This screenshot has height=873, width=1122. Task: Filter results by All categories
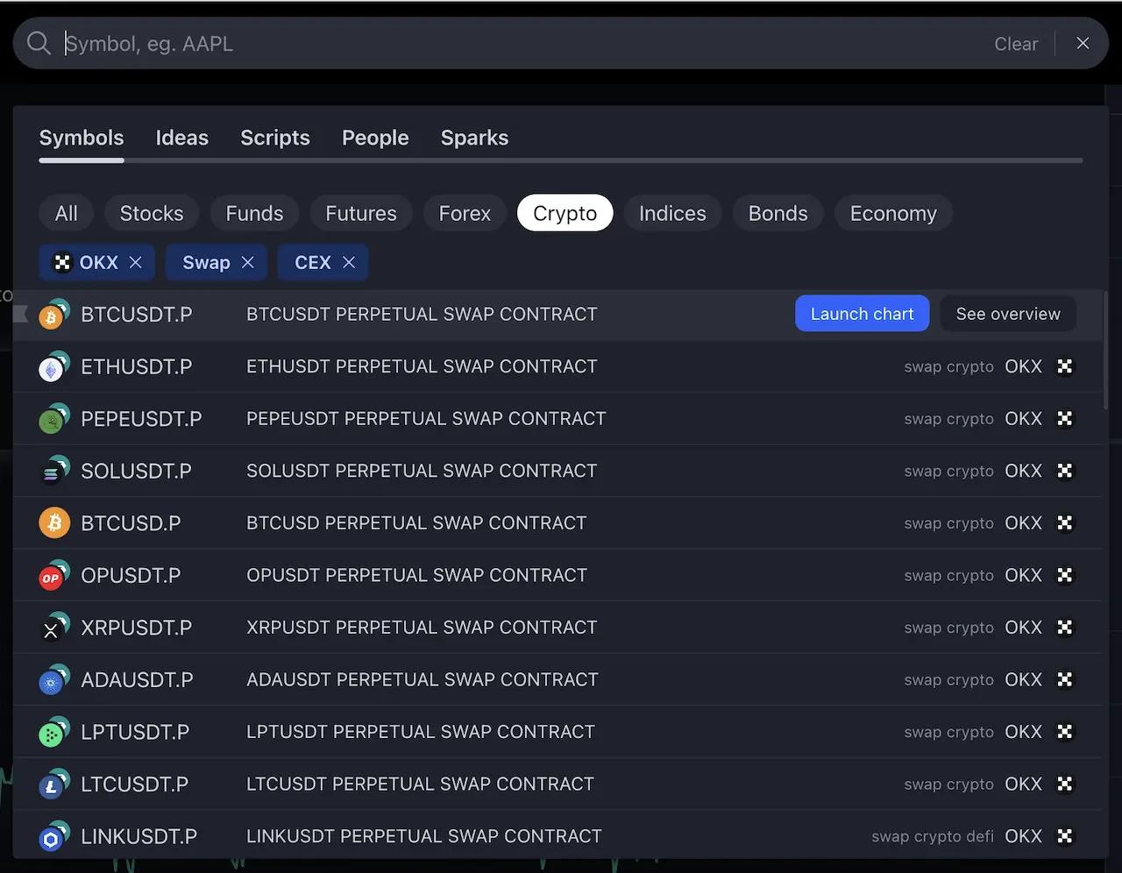point(67,213)
